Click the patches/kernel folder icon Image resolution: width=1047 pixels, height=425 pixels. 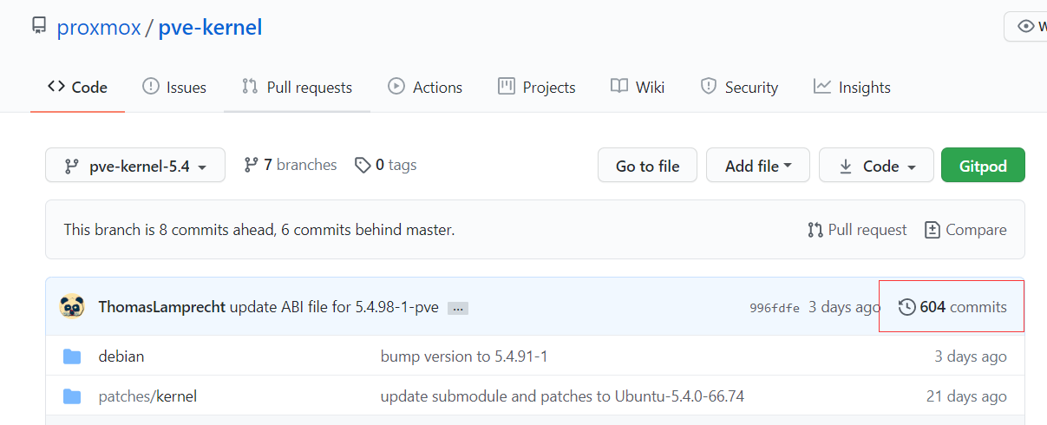click(72, 396)
